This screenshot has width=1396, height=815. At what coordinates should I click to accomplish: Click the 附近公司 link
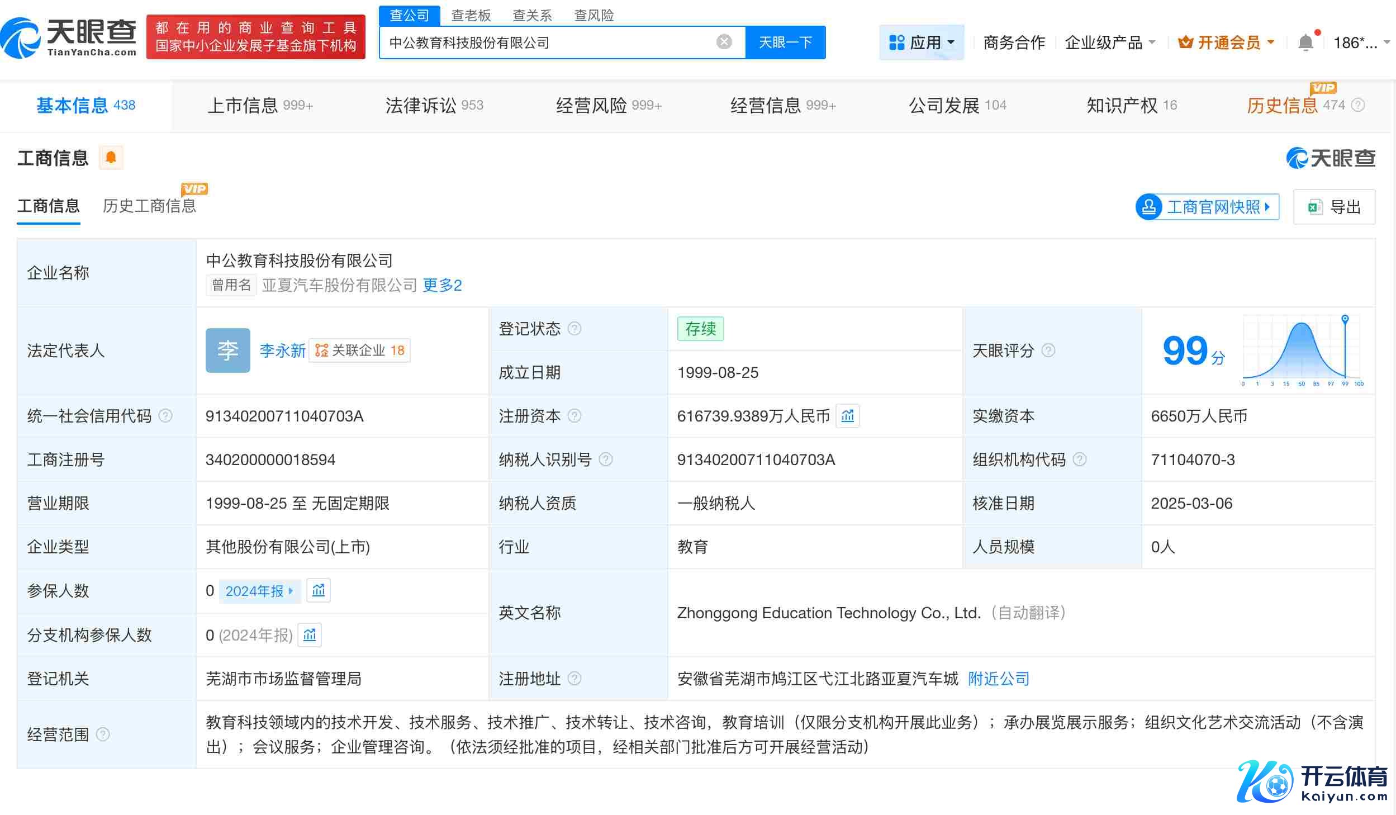tap(999, 679)
